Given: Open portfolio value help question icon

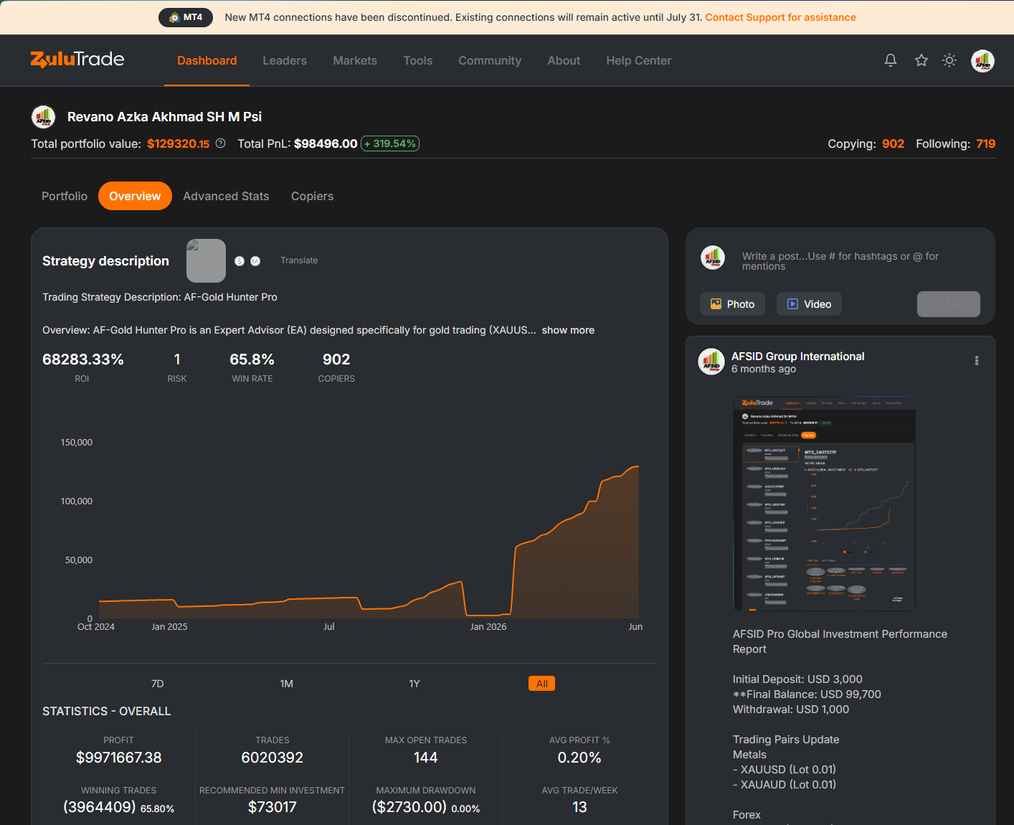Looking at the screenshot, I should click(221, 143).
